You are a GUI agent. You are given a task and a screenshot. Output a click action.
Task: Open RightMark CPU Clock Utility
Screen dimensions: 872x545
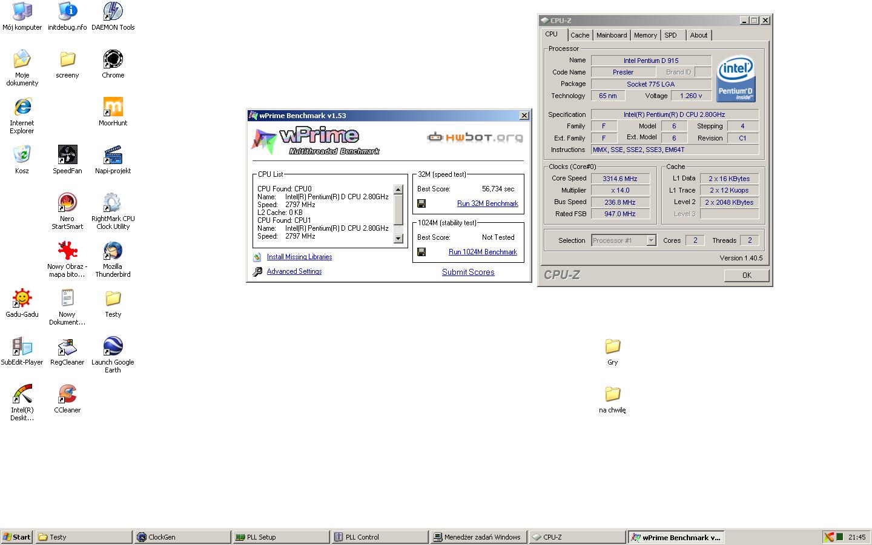point(113,202)
